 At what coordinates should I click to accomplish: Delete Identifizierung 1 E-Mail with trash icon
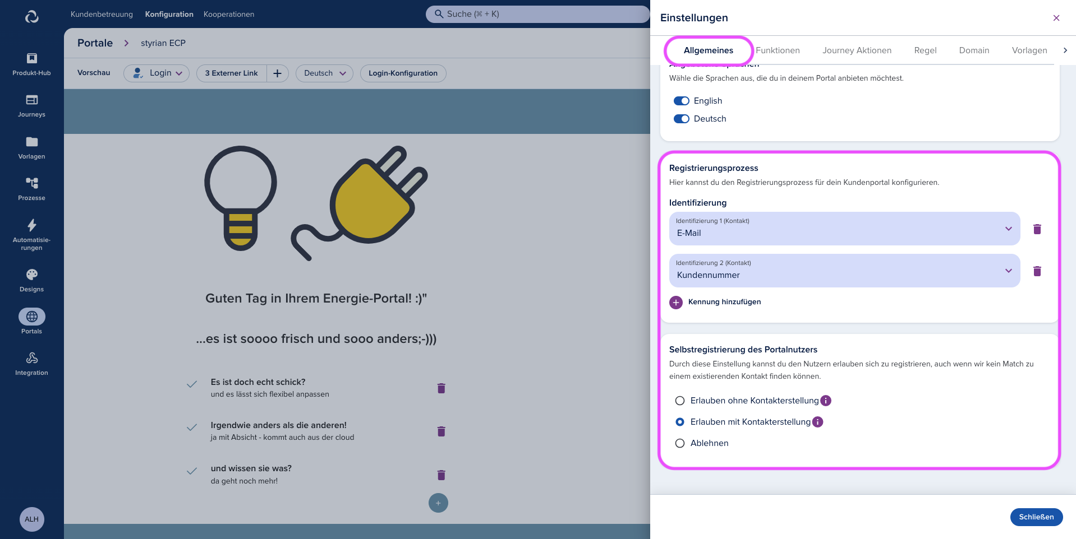[x=1037, y=229]
